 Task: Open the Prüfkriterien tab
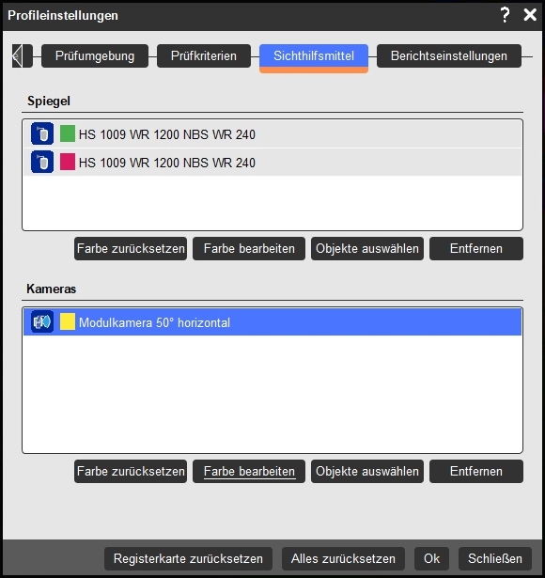click(x=204, y=56)
